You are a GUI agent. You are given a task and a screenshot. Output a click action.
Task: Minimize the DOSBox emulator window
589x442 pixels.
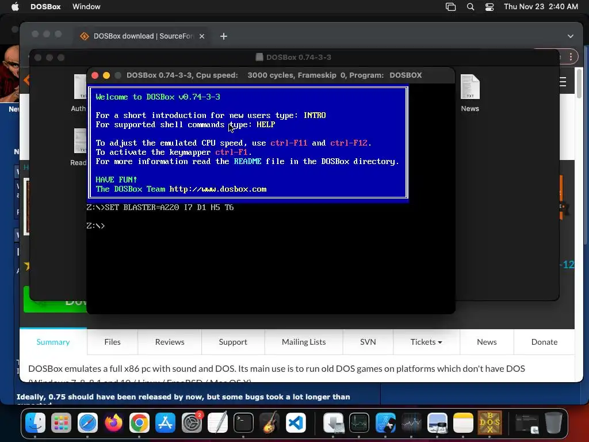click(106, 75)
